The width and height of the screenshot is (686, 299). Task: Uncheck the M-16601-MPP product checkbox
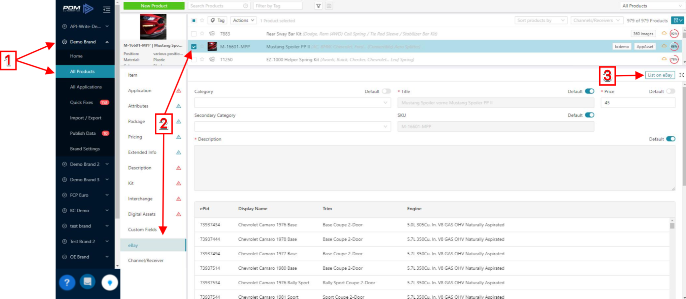pos(194,47)
